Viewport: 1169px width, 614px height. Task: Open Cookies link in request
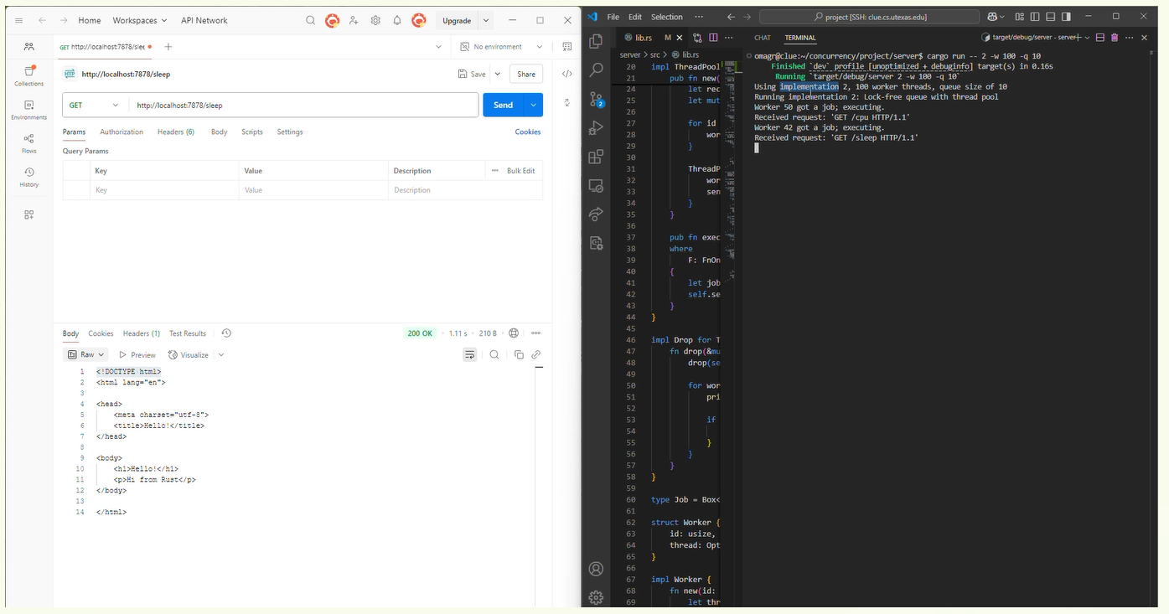(528, 132)
